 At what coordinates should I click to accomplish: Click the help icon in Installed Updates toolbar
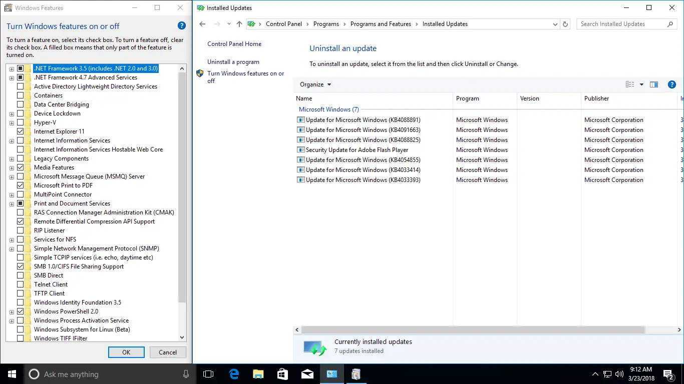[x=672, y=84]
